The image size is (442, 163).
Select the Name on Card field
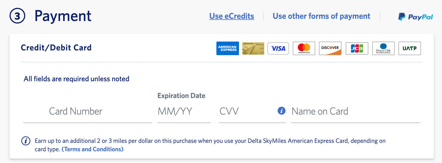(x=355, y=111)
